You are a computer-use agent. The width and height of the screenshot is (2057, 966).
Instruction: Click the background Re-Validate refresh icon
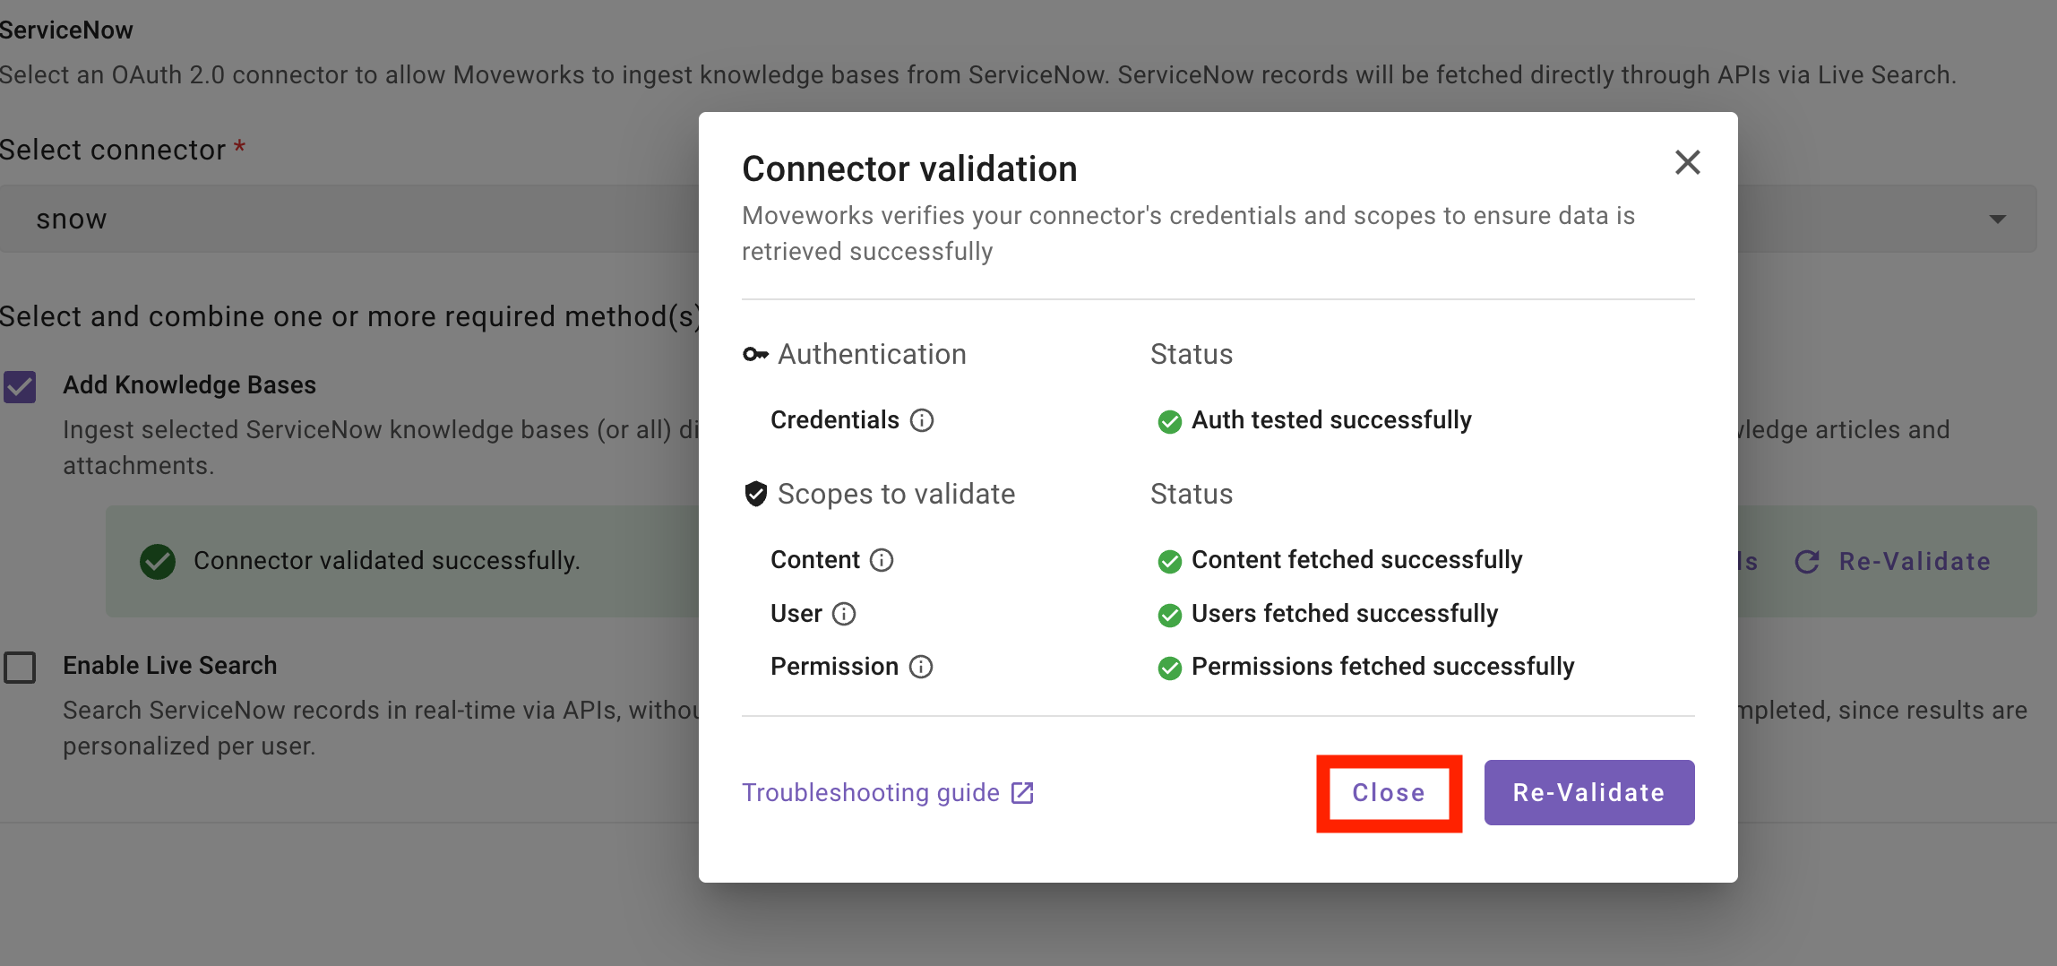click(1807, 562)
